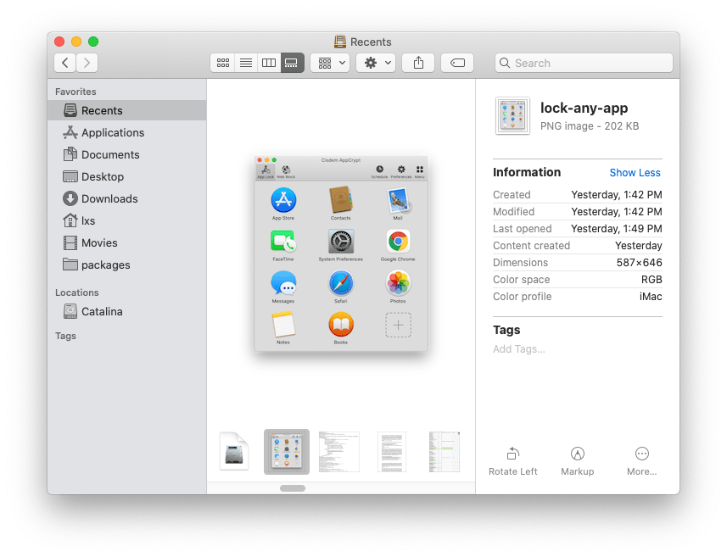Go back with the left chevron button
The width and height of the screenshot is (727, 557).
65,63
